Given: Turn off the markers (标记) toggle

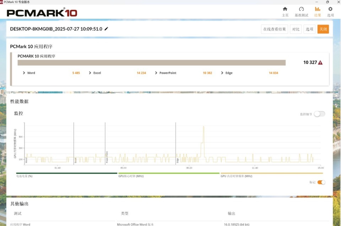Looking at the screenshot, I should (x=321, y=182).
